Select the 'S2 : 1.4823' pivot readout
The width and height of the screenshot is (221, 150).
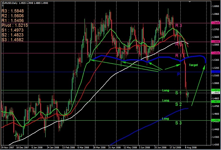click(x=12, y=35)
